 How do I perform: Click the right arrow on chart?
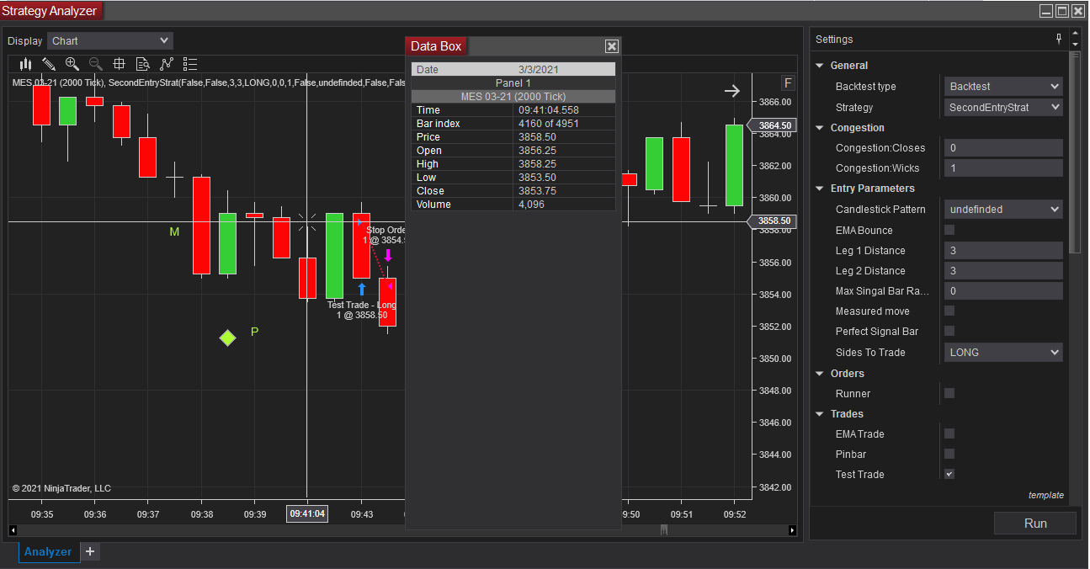point(732,91)
